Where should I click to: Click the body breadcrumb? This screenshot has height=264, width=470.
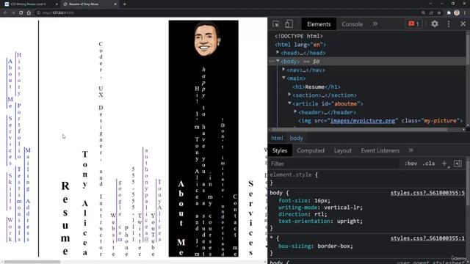click(x=297, y=138)
